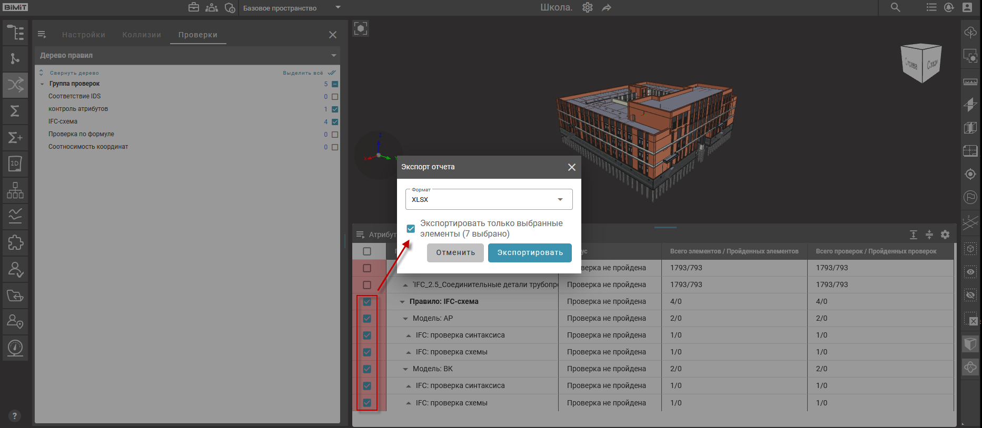Click the table settings gear in results panel
Image resolution: width=982 pixels, height=428 pixels.
pyautogui.click(x=945, y=235)
